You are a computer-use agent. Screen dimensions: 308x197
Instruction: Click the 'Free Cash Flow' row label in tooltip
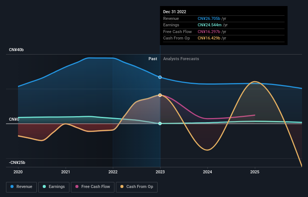click(177, 32)
